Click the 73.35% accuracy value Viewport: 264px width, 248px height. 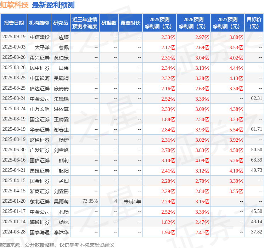(x=90, y=201)
